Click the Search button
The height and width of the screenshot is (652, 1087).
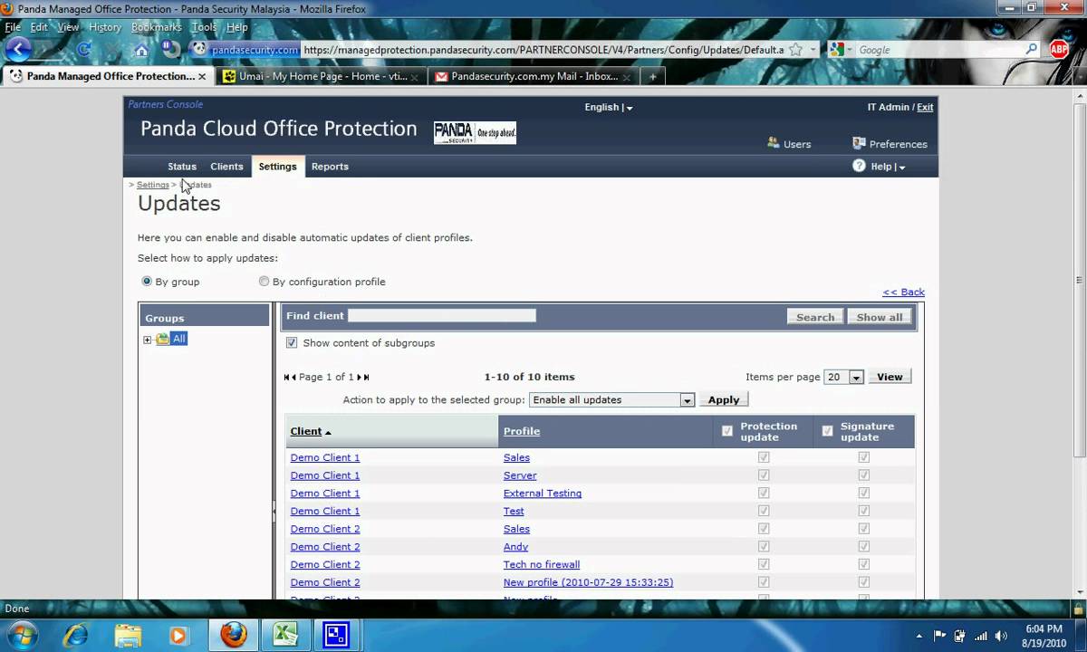pyautogui.click(x=815, y=317)
